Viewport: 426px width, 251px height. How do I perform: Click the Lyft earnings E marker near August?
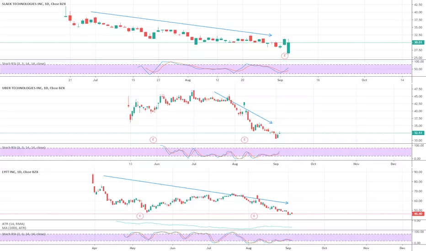click(x=254, y=216)
